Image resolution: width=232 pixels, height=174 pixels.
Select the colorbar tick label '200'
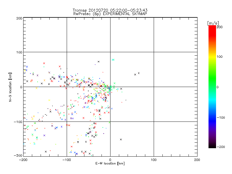pos(220,27)
